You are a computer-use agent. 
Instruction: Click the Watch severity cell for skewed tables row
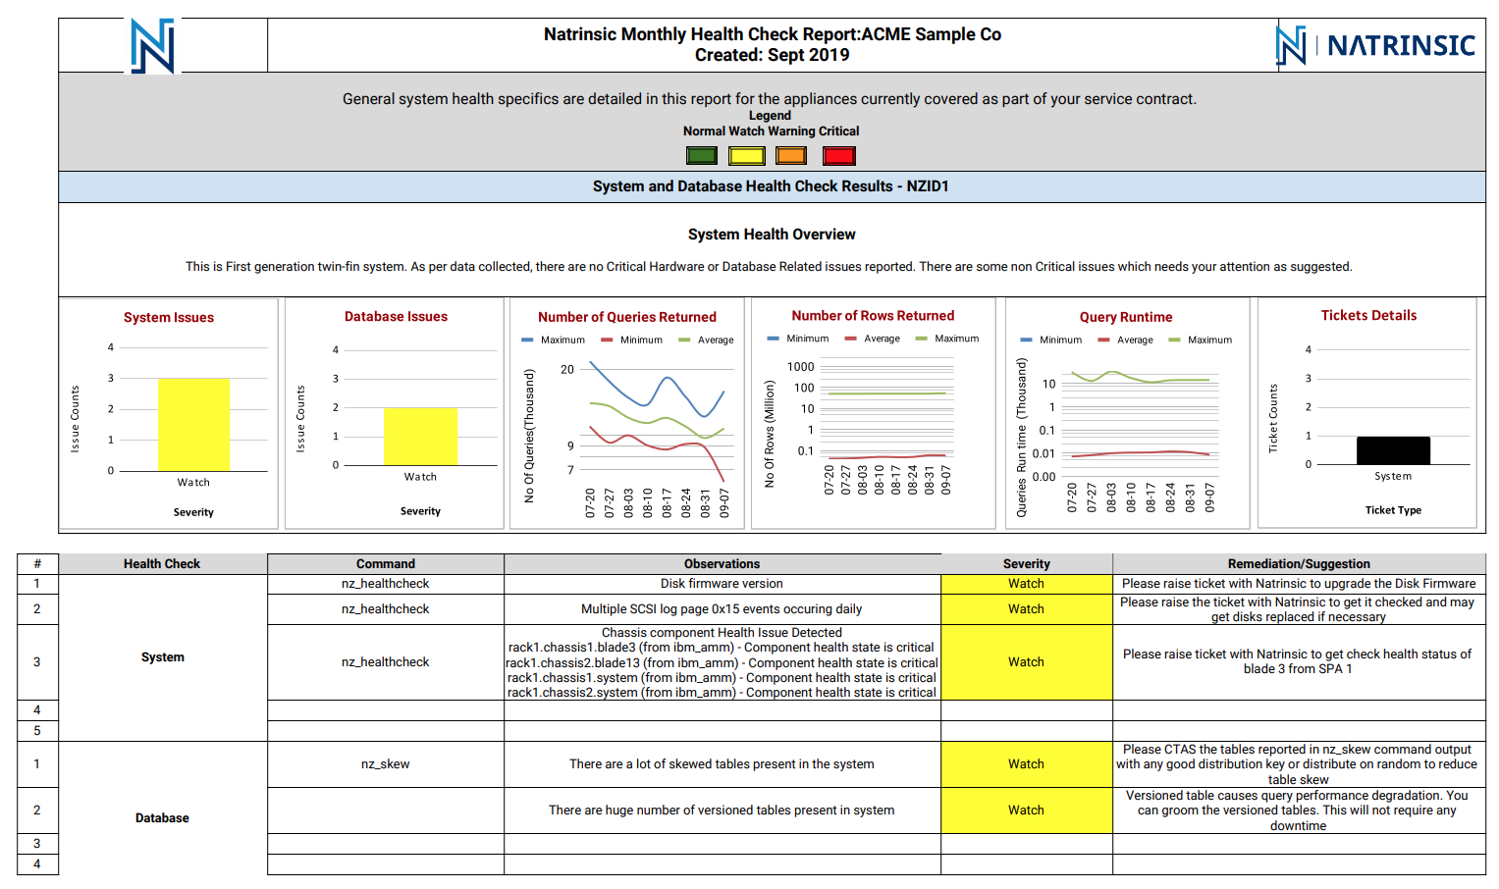point(1027,764)
